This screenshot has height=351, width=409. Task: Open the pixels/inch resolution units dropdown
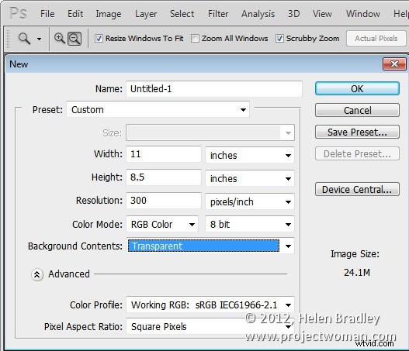coord(250,201)
